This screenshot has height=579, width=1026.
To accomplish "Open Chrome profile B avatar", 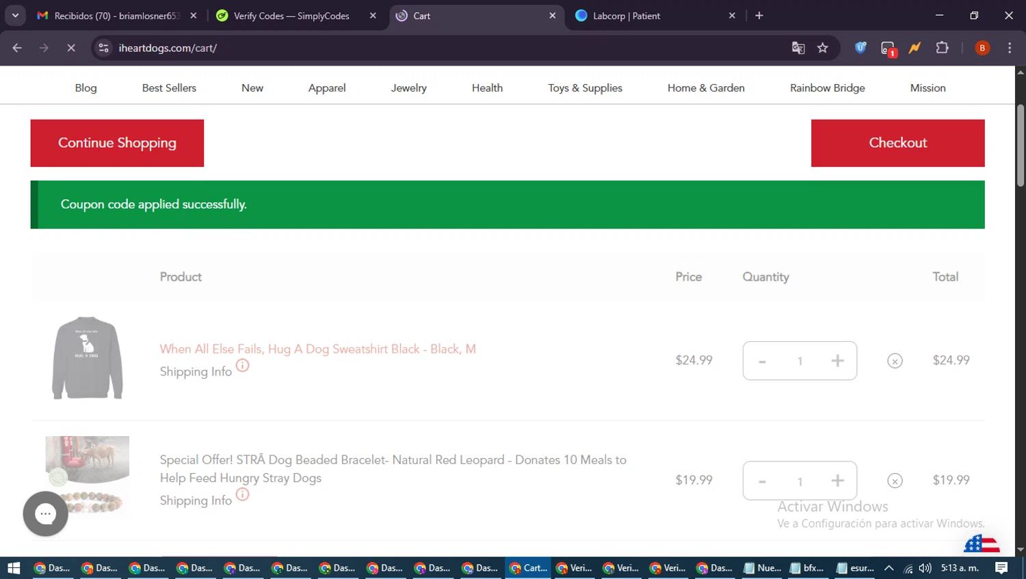I will coord(982,48).
